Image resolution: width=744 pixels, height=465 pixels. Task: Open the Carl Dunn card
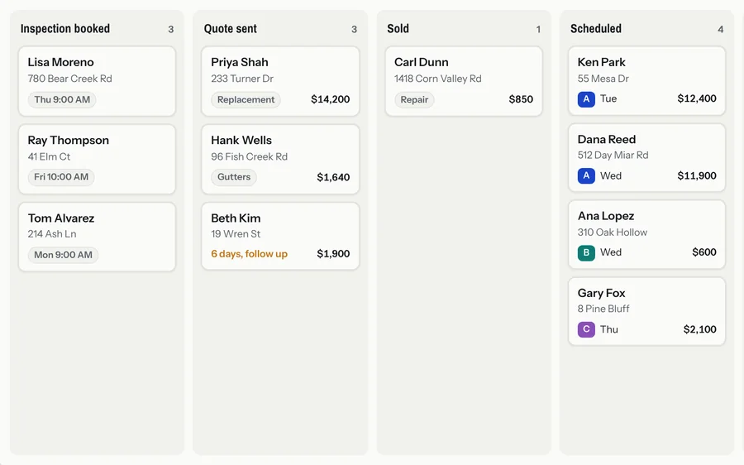coord(464,81)
